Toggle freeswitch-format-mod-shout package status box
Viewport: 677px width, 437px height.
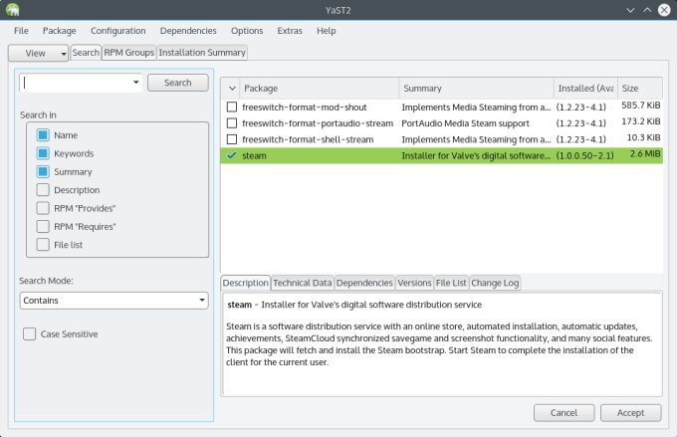[232, 107]
